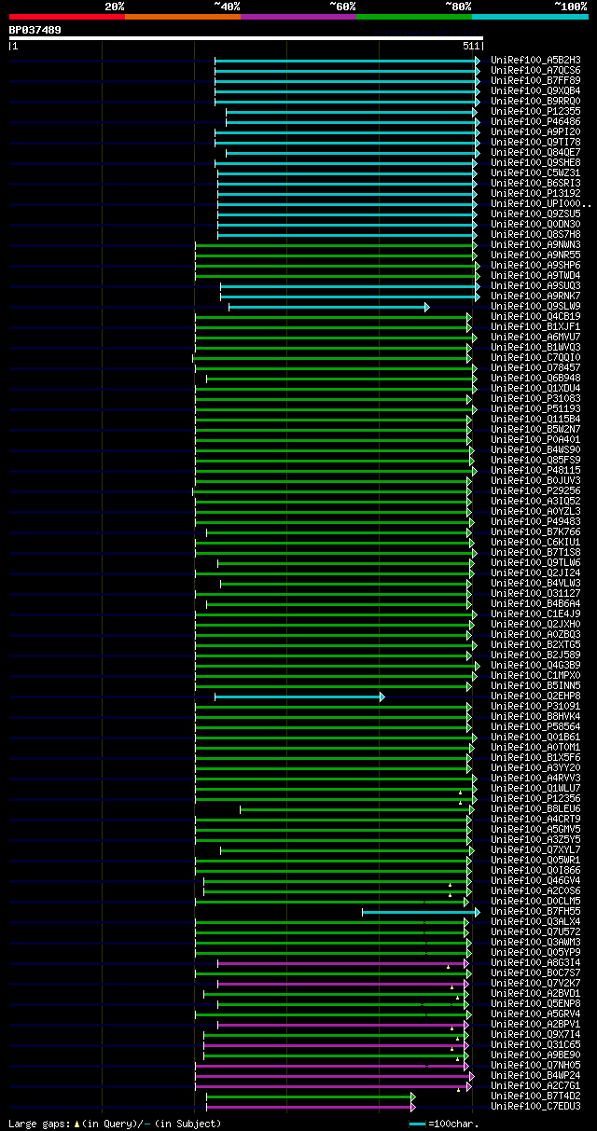Select label UniRef100_Q115B4
The height and width of the screenshot is (1131, 597).
click(535, 420)
